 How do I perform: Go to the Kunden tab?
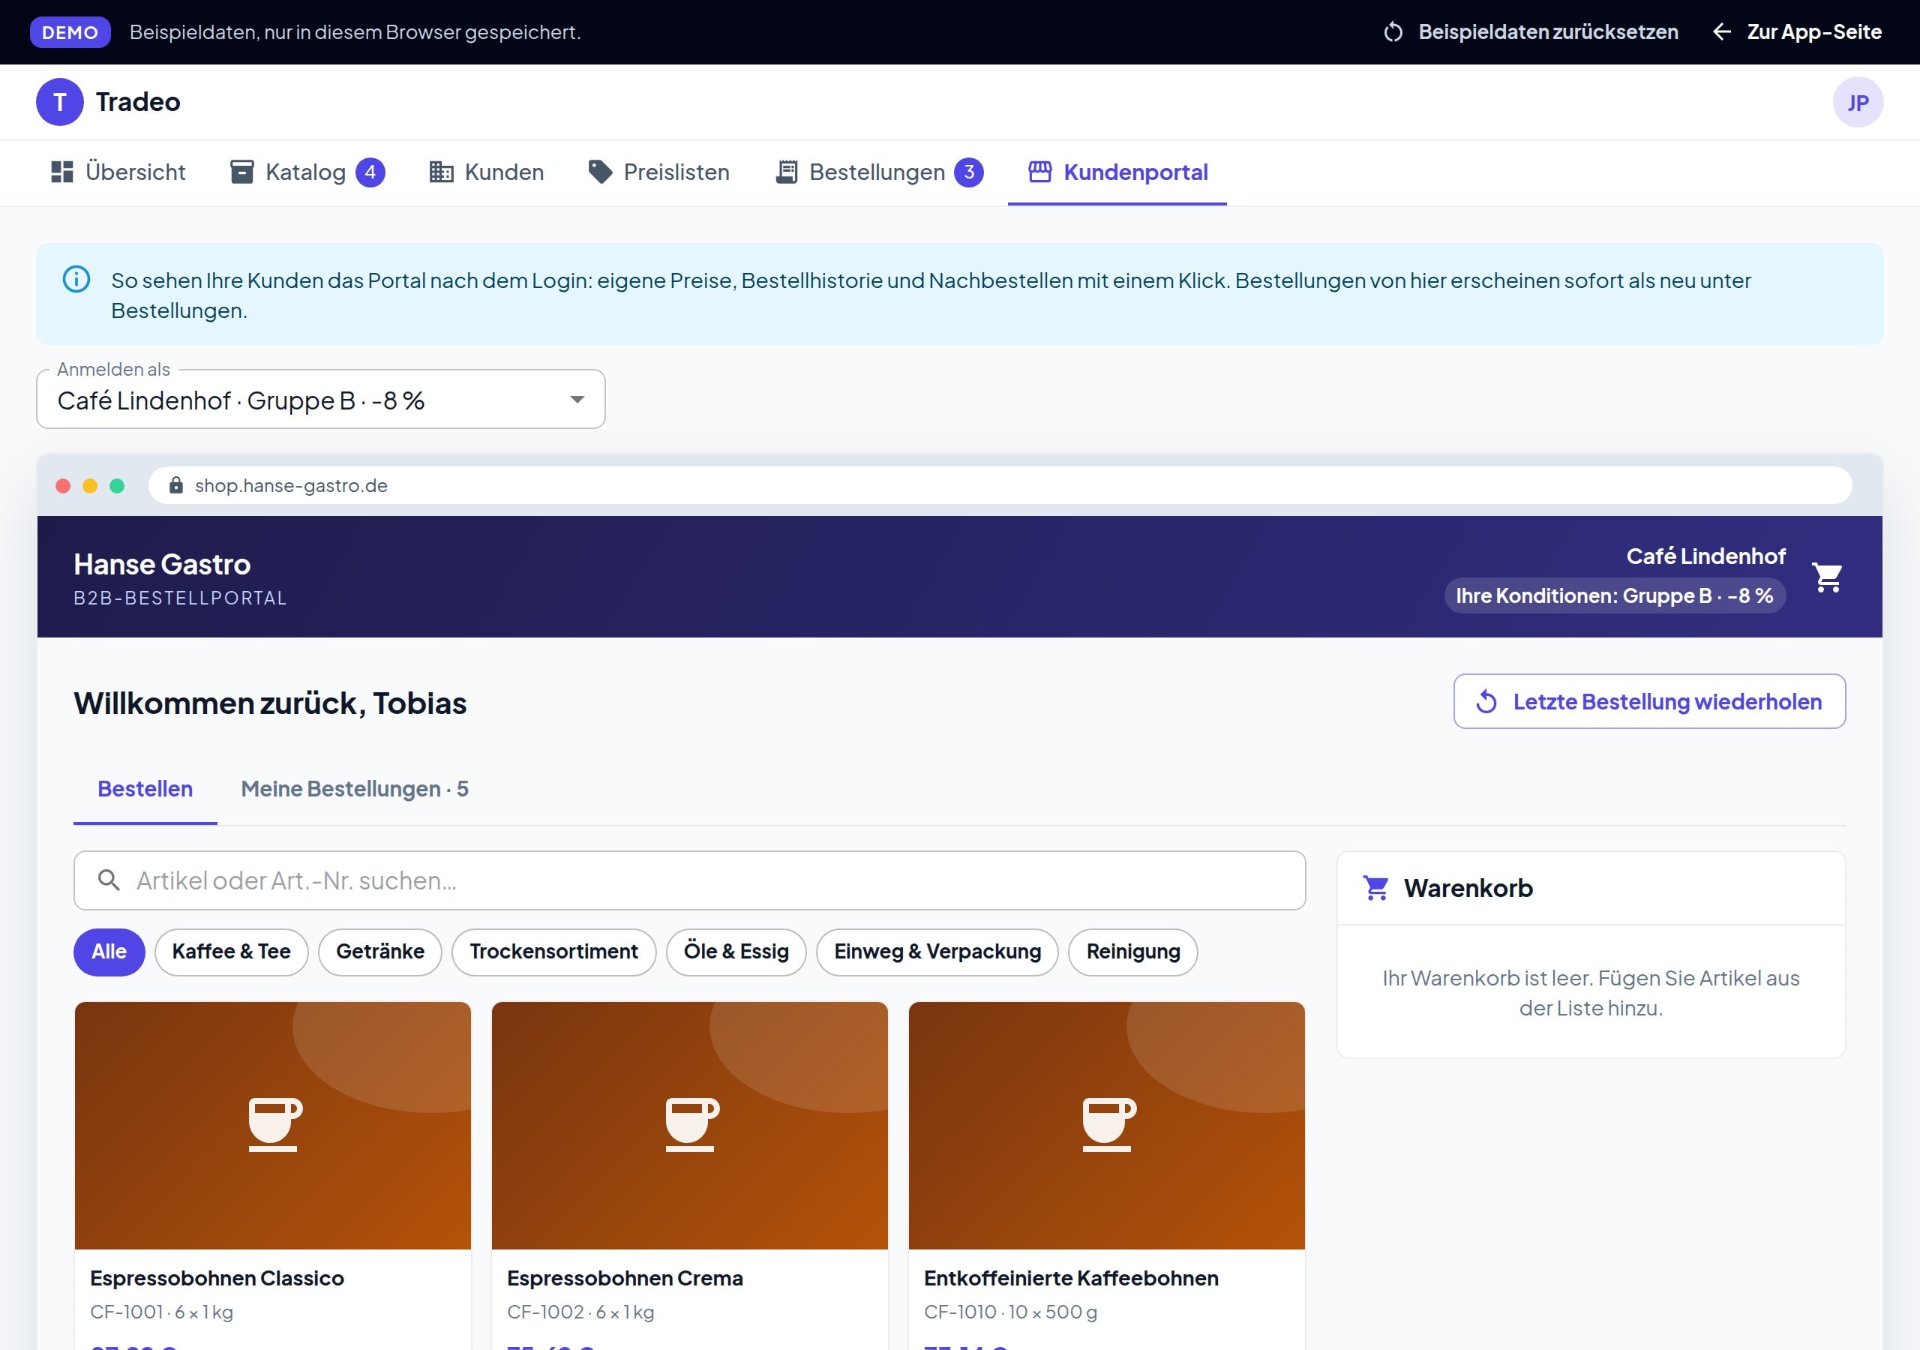pos(487,172)
